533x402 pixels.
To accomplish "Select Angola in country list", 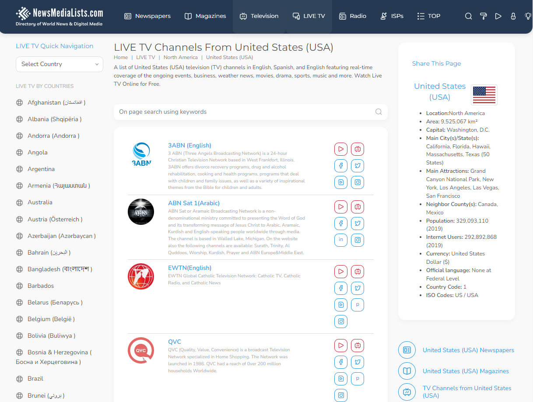I will pos(32,152).
